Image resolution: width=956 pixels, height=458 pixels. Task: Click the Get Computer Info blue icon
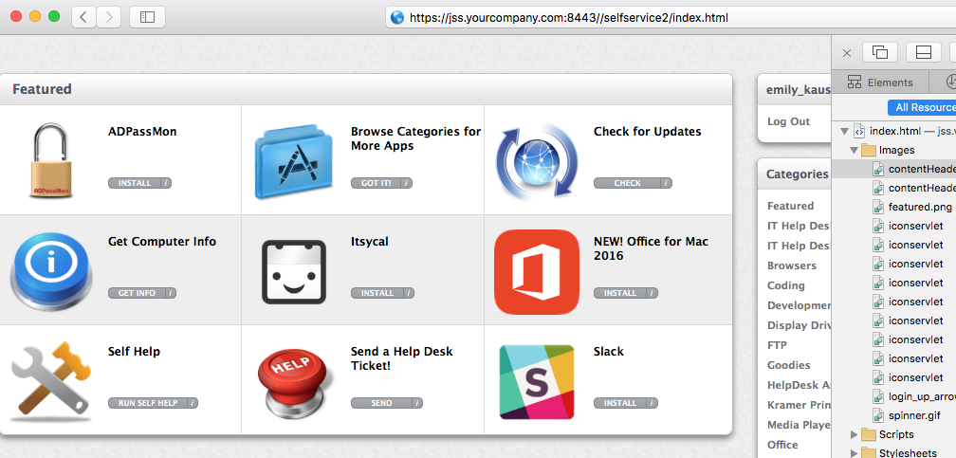pos(51,271)
